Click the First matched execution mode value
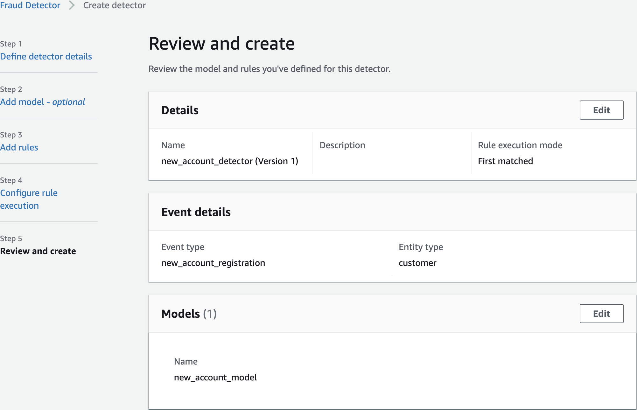 [505, 161]
